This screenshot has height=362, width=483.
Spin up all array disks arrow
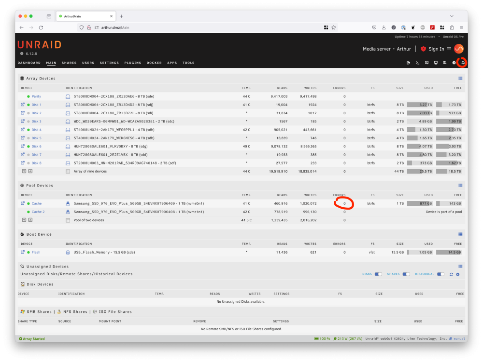pos(30,171)
